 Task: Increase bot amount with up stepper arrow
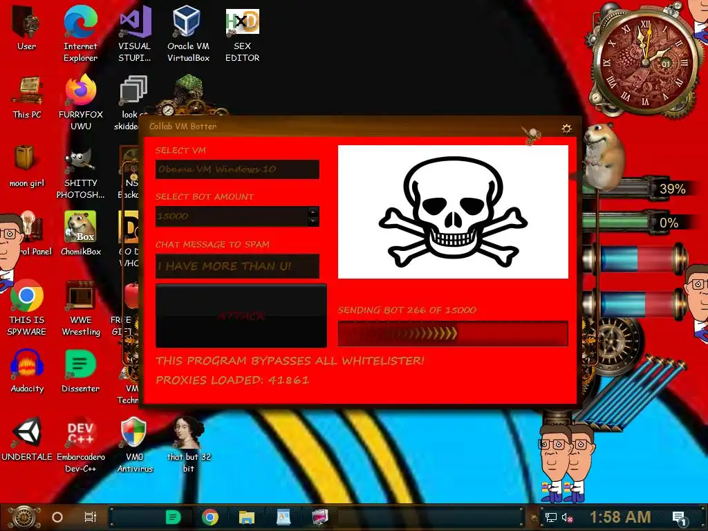point(313,212)
